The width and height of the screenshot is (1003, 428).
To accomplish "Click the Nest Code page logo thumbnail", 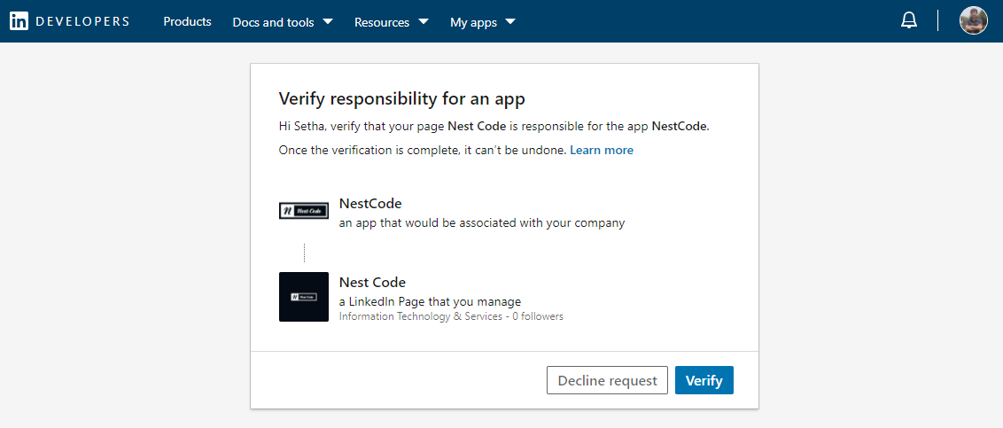I will click(304, 297).
